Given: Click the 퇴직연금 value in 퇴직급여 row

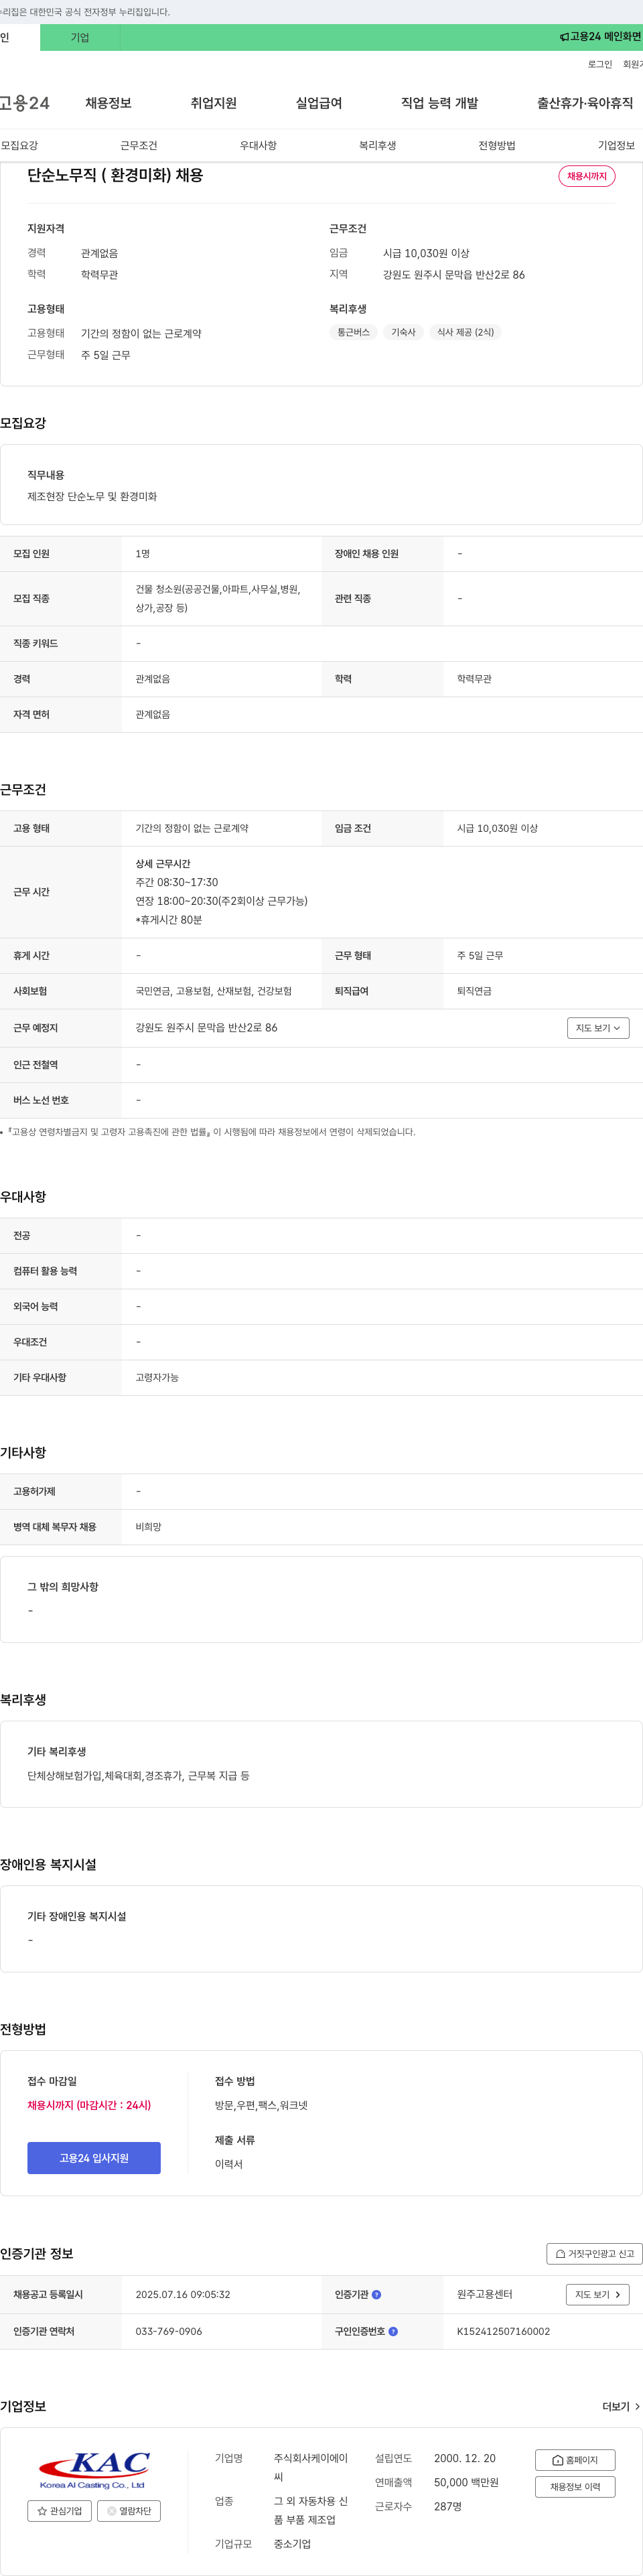Looking at the screenshot, I should click(x=474, y=991).
